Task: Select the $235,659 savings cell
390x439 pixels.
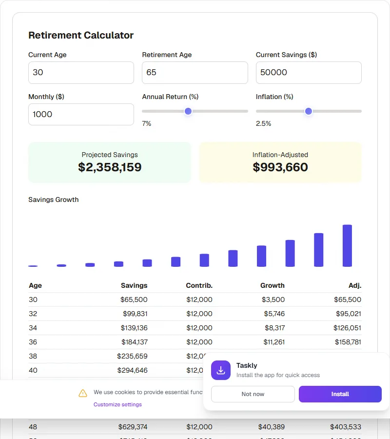Action: [x=132, y=356]
